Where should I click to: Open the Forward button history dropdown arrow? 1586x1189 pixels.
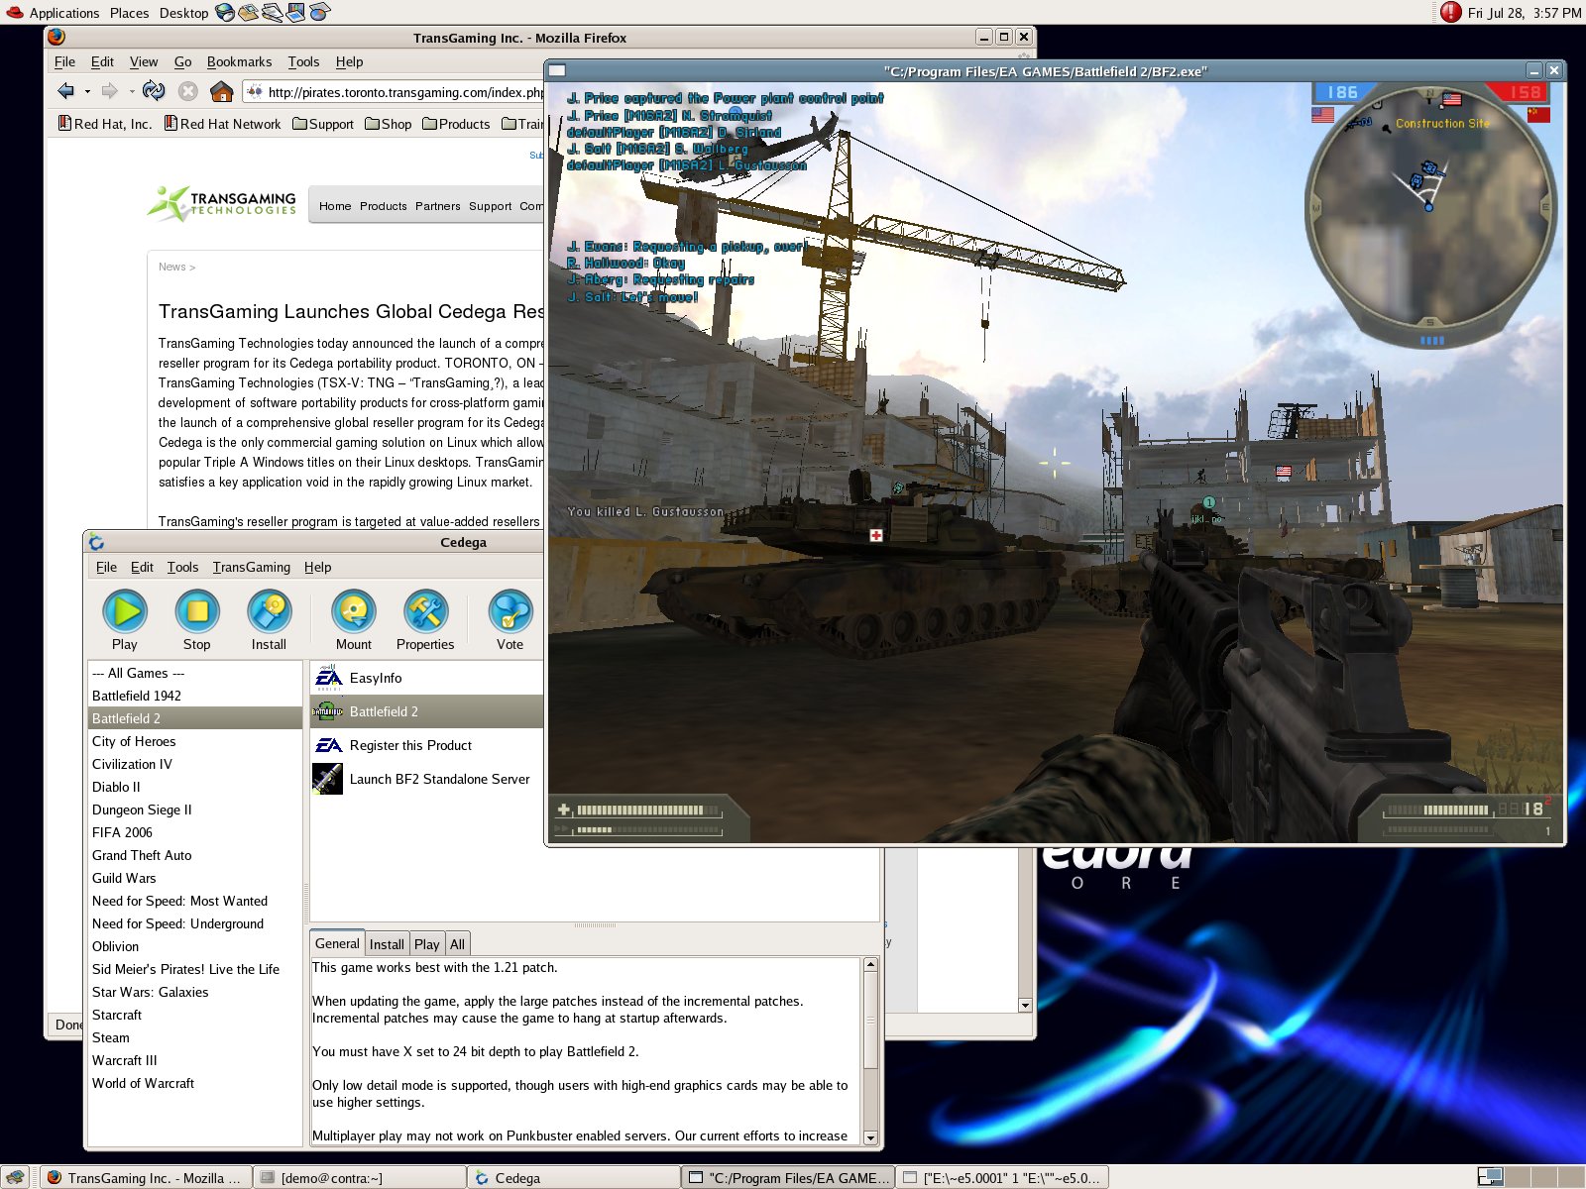[x=132, y=91]
